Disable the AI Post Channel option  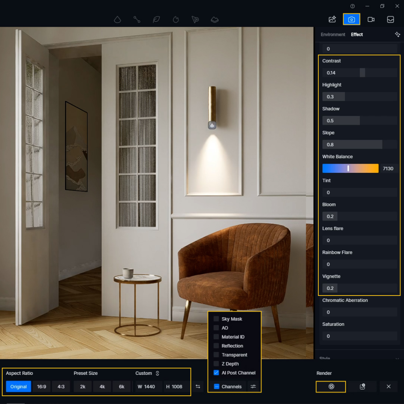coord(216,372)
